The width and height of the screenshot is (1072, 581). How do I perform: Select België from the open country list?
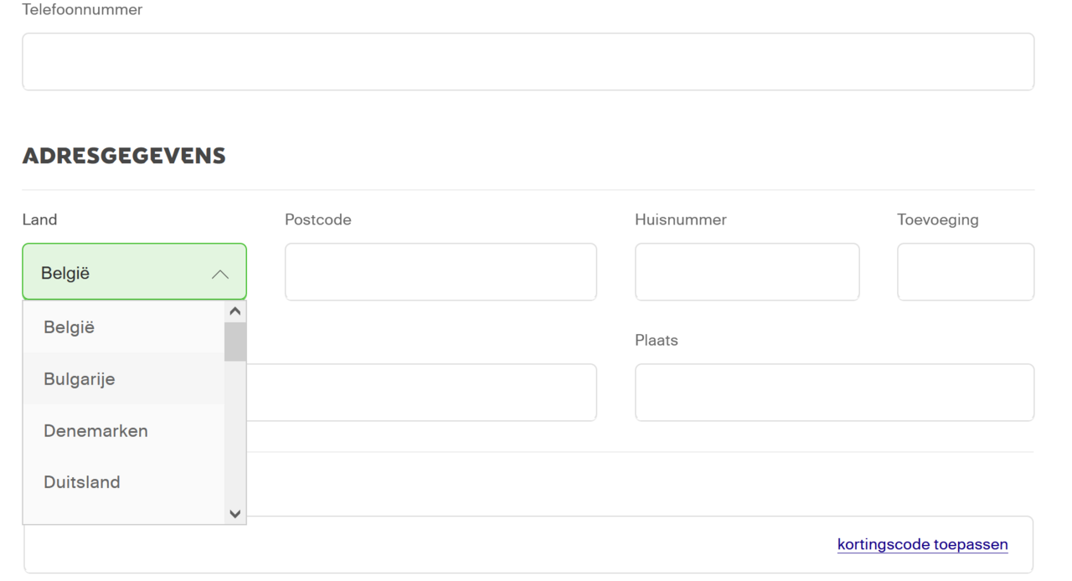pos(70,327)
